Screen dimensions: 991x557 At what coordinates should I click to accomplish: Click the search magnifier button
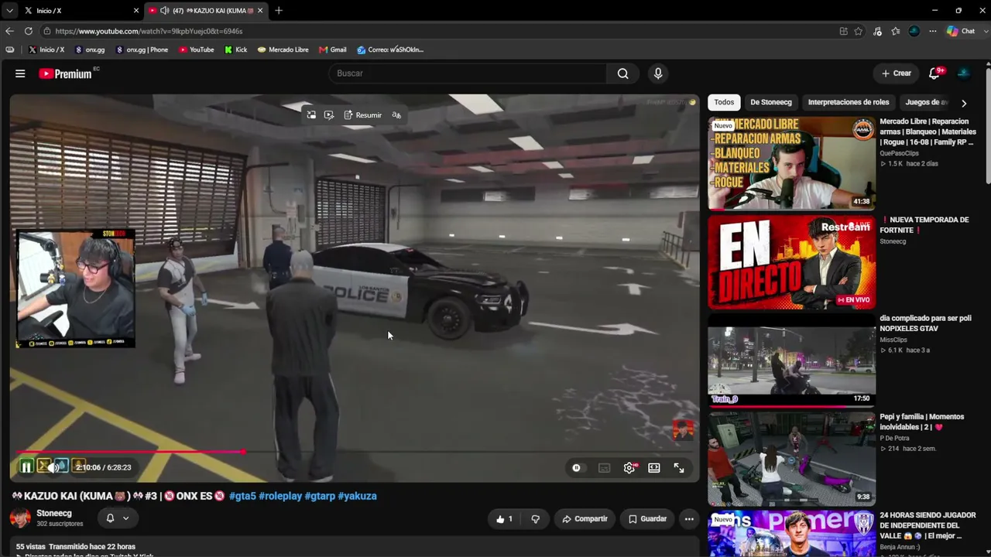point(622,73)
